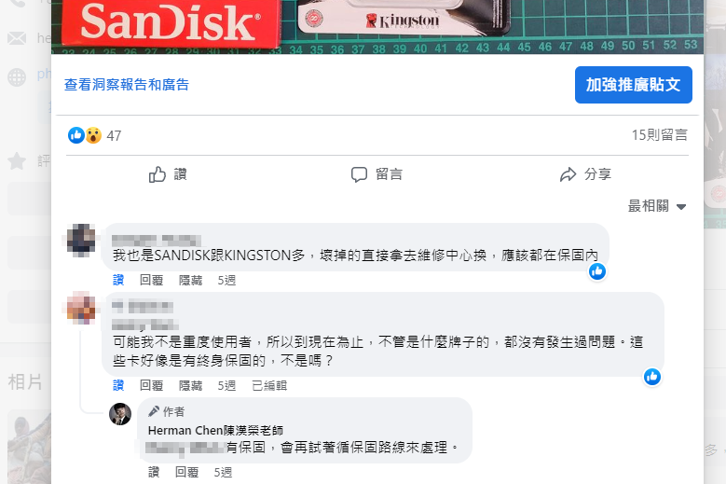Hide the first comment using 隱藏
Viewport: 726px width, 484px height.
[x=191, y=280]
